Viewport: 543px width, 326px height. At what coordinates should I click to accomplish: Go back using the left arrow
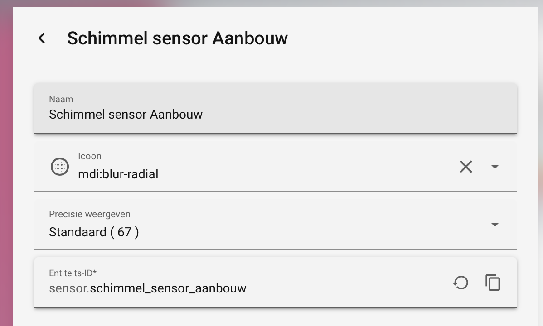point(42,38)
